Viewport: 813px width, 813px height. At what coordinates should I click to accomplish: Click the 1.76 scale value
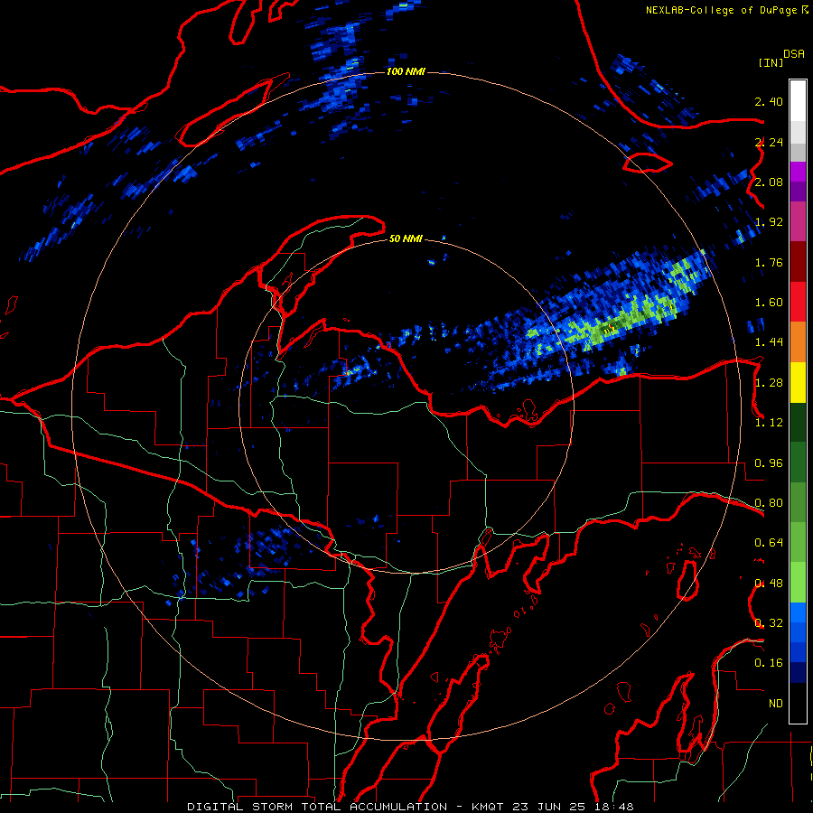(x=769, y=262)
